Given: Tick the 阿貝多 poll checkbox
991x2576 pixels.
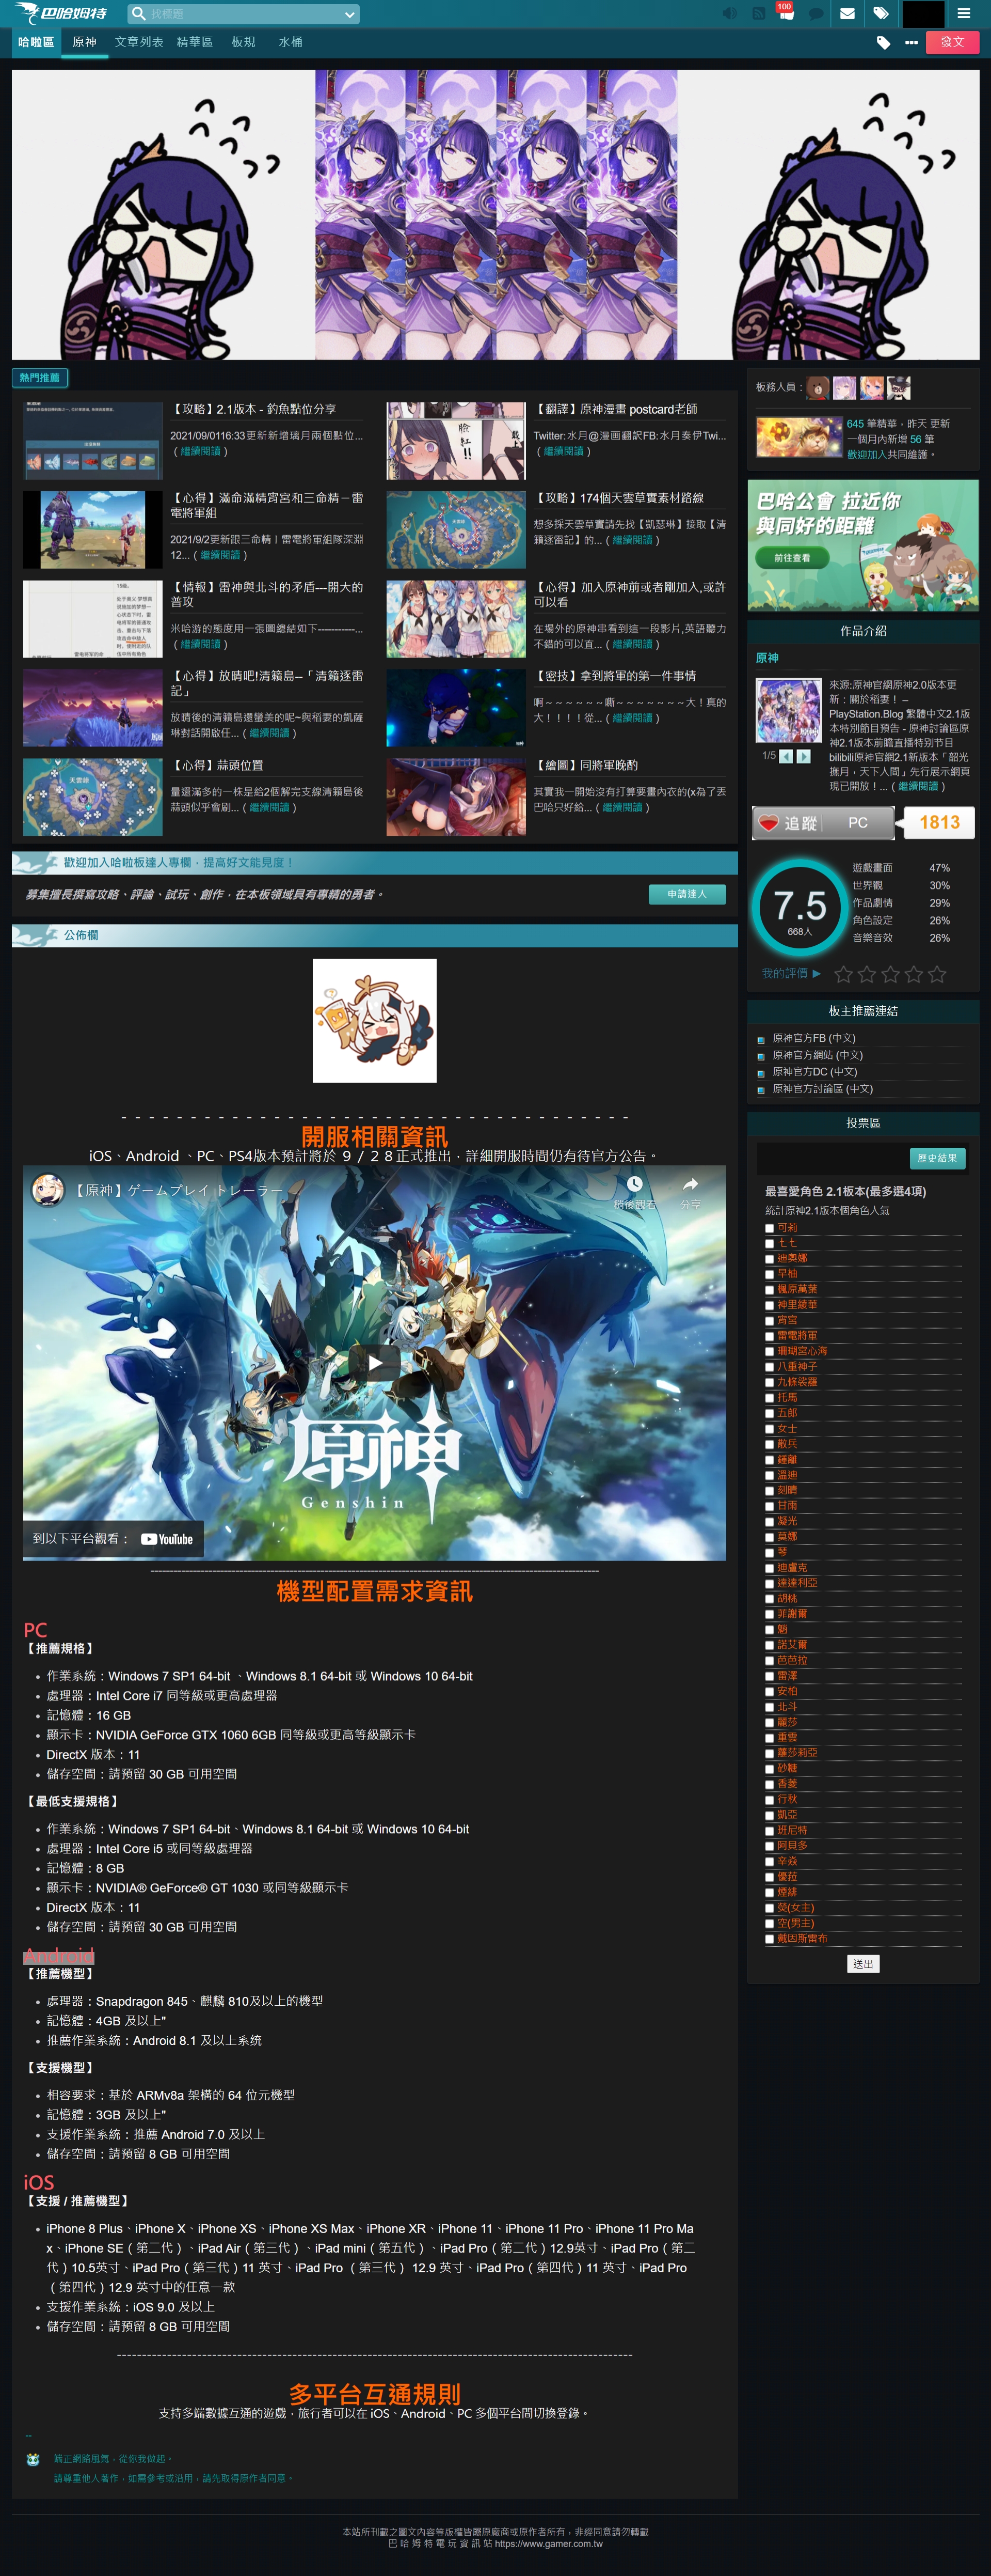Looking at the screenshot, I should (x=769, y=1846).
